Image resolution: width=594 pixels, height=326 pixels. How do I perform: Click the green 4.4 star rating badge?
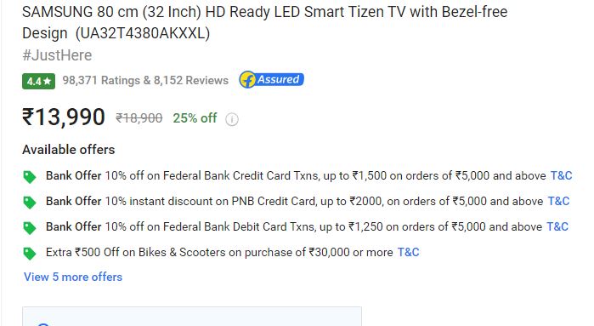pos(38,81)
